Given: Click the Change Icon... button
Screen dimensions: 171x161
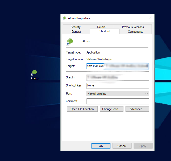Looking at the screenshot, I should [111, 109].
